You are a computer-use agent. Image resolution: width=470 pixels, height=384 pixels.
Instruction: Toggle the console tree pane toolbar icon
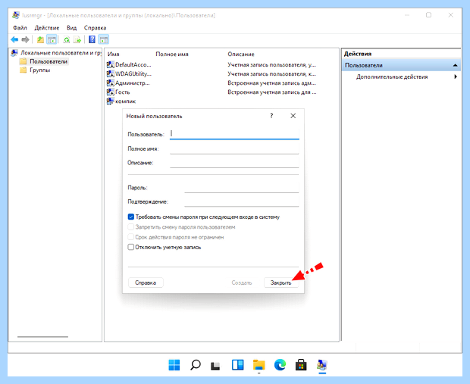52,39
